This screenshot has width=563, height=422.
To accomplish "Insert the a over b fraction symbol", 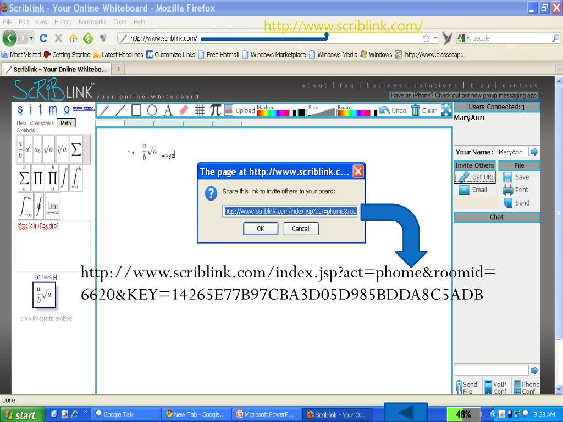I will (20, 149).
